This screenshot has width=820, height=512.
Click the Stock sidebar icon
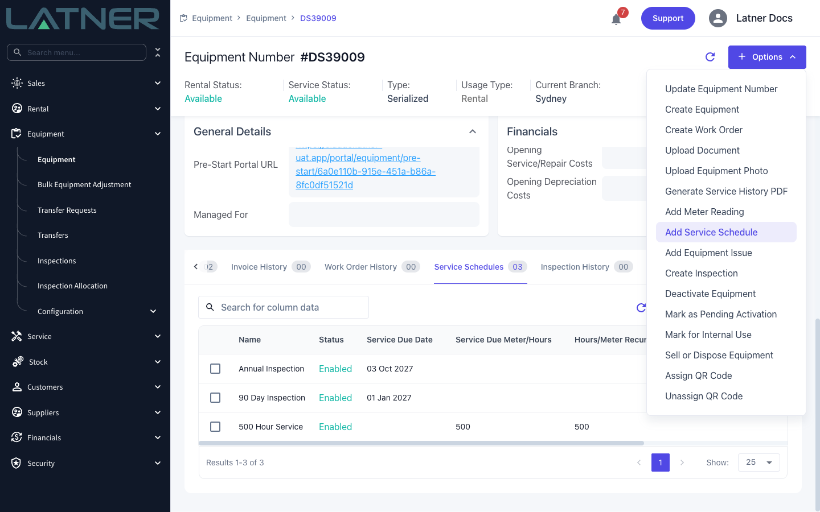click(18, 362)
